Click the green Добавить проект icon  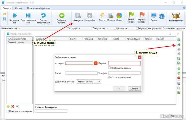[x=62, y=15]
